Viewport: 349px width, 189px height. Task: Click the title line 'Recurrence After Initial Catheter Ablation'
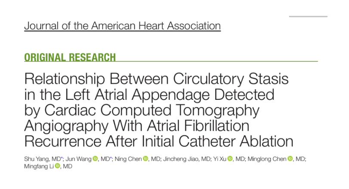pyautogui.click(x=158, y=141)
